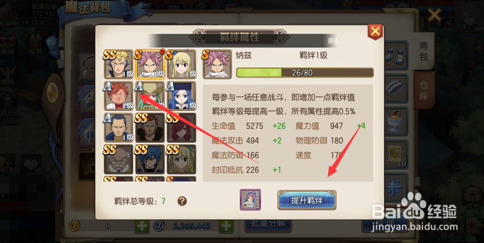
Task: Click the bond progress bar showing 26/80
Action: tap(305, 72)
